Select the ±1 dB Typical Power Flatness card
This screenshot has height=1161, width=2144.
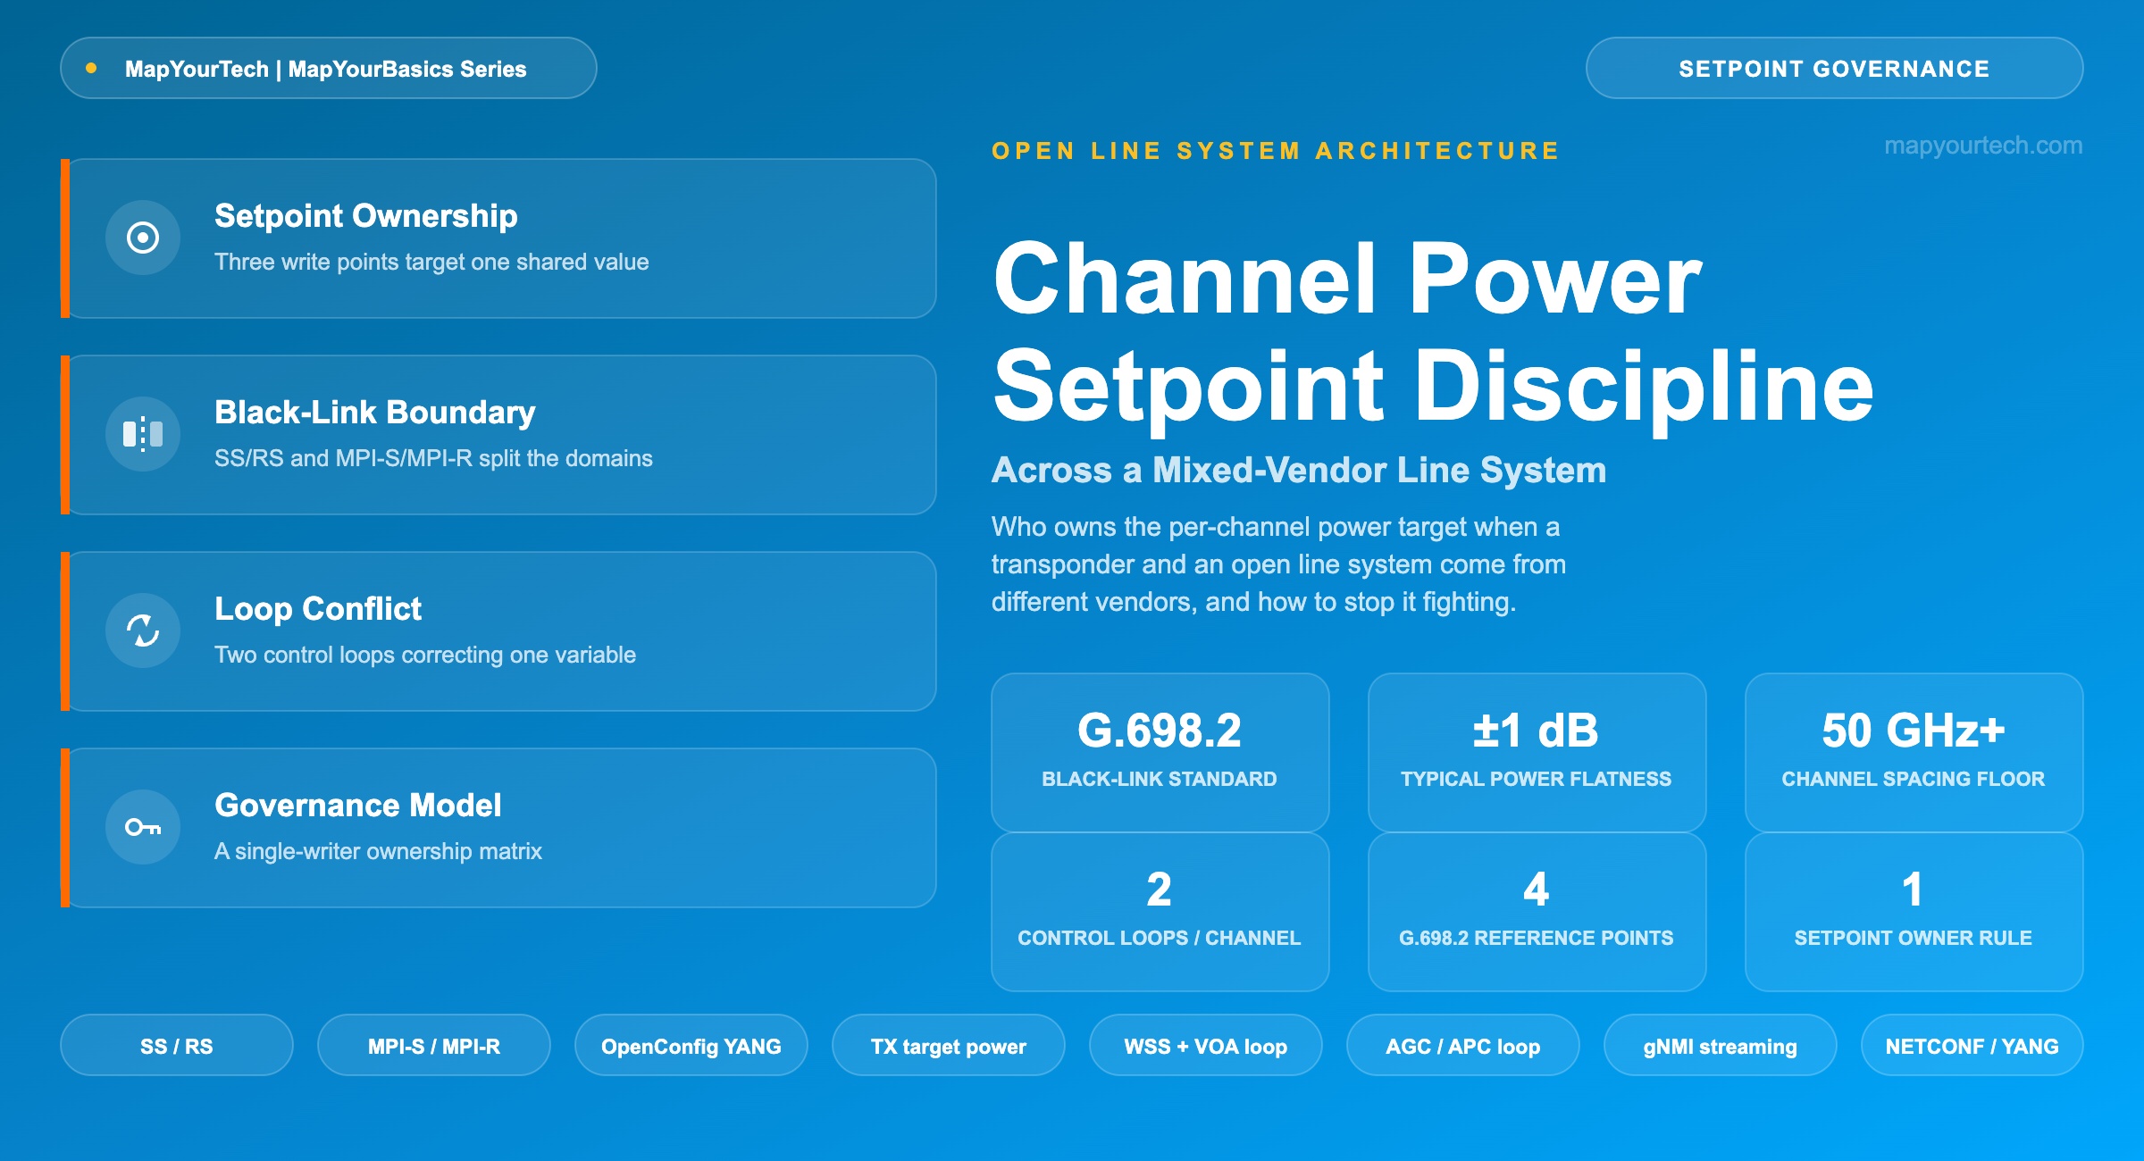1537,752
